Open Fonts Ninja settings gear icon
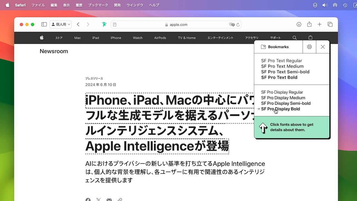 (309, 47)
